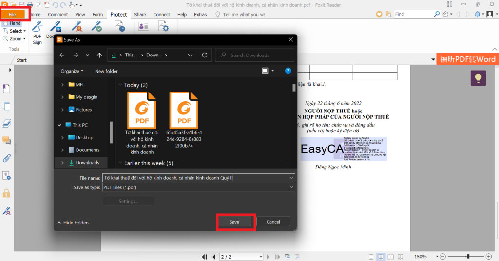Image resolution: width=499 pixels, height=261 pixels.
Task: Expand the Pictures folder in tree
Action: point(62,110)
